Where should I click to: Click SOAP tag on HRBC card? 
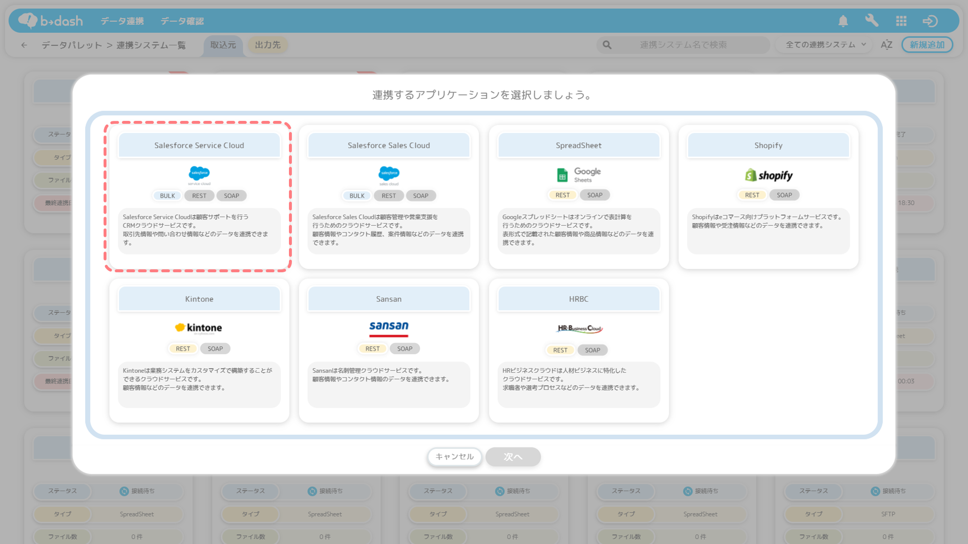[592, 350]
